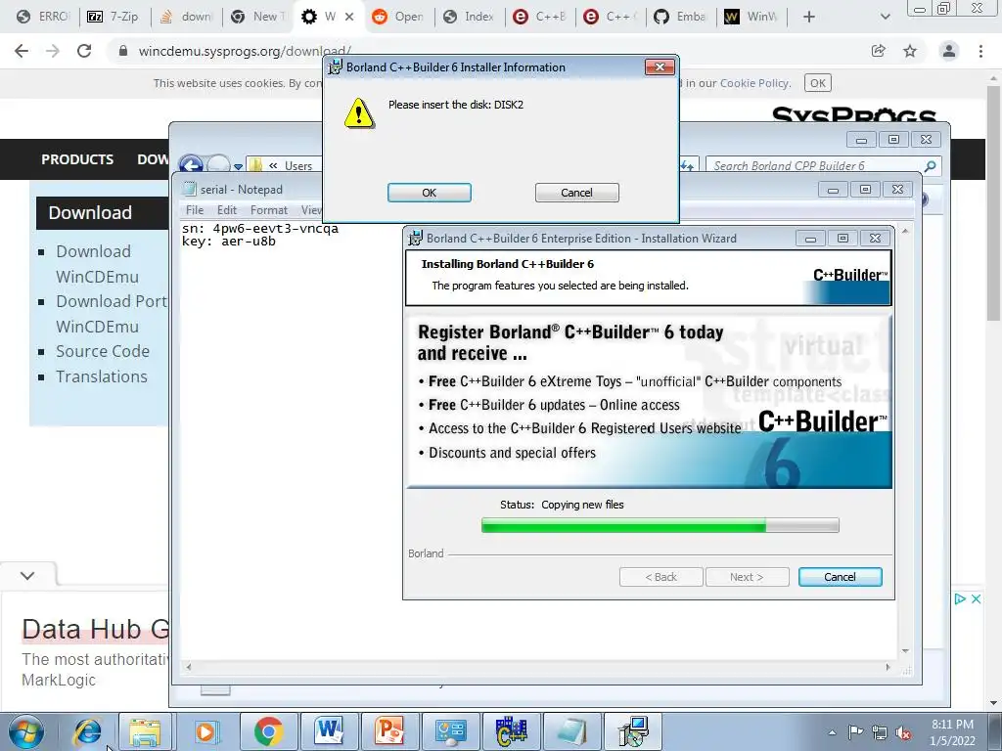
Task: Click the Notepad horizontal scrollbar right arrow
Action: click(x=888, y=667)
